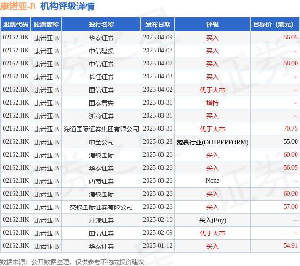Click 国信证券 in the 2025-02-09 row
This screenshot has width=300, height=266.
101,233
